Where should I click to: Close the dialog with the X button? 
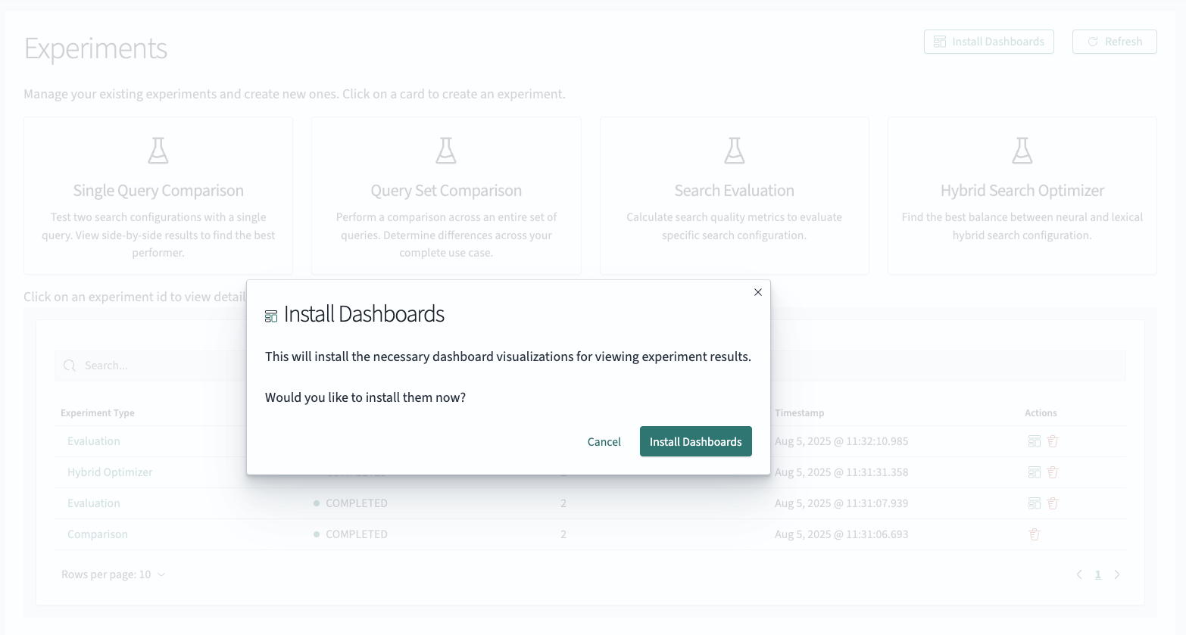pos(757,292)
